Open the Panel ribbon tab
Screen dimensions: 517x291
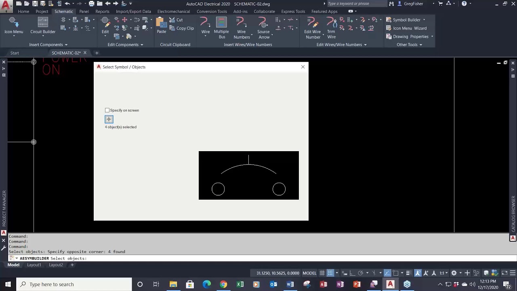[84, 11]
